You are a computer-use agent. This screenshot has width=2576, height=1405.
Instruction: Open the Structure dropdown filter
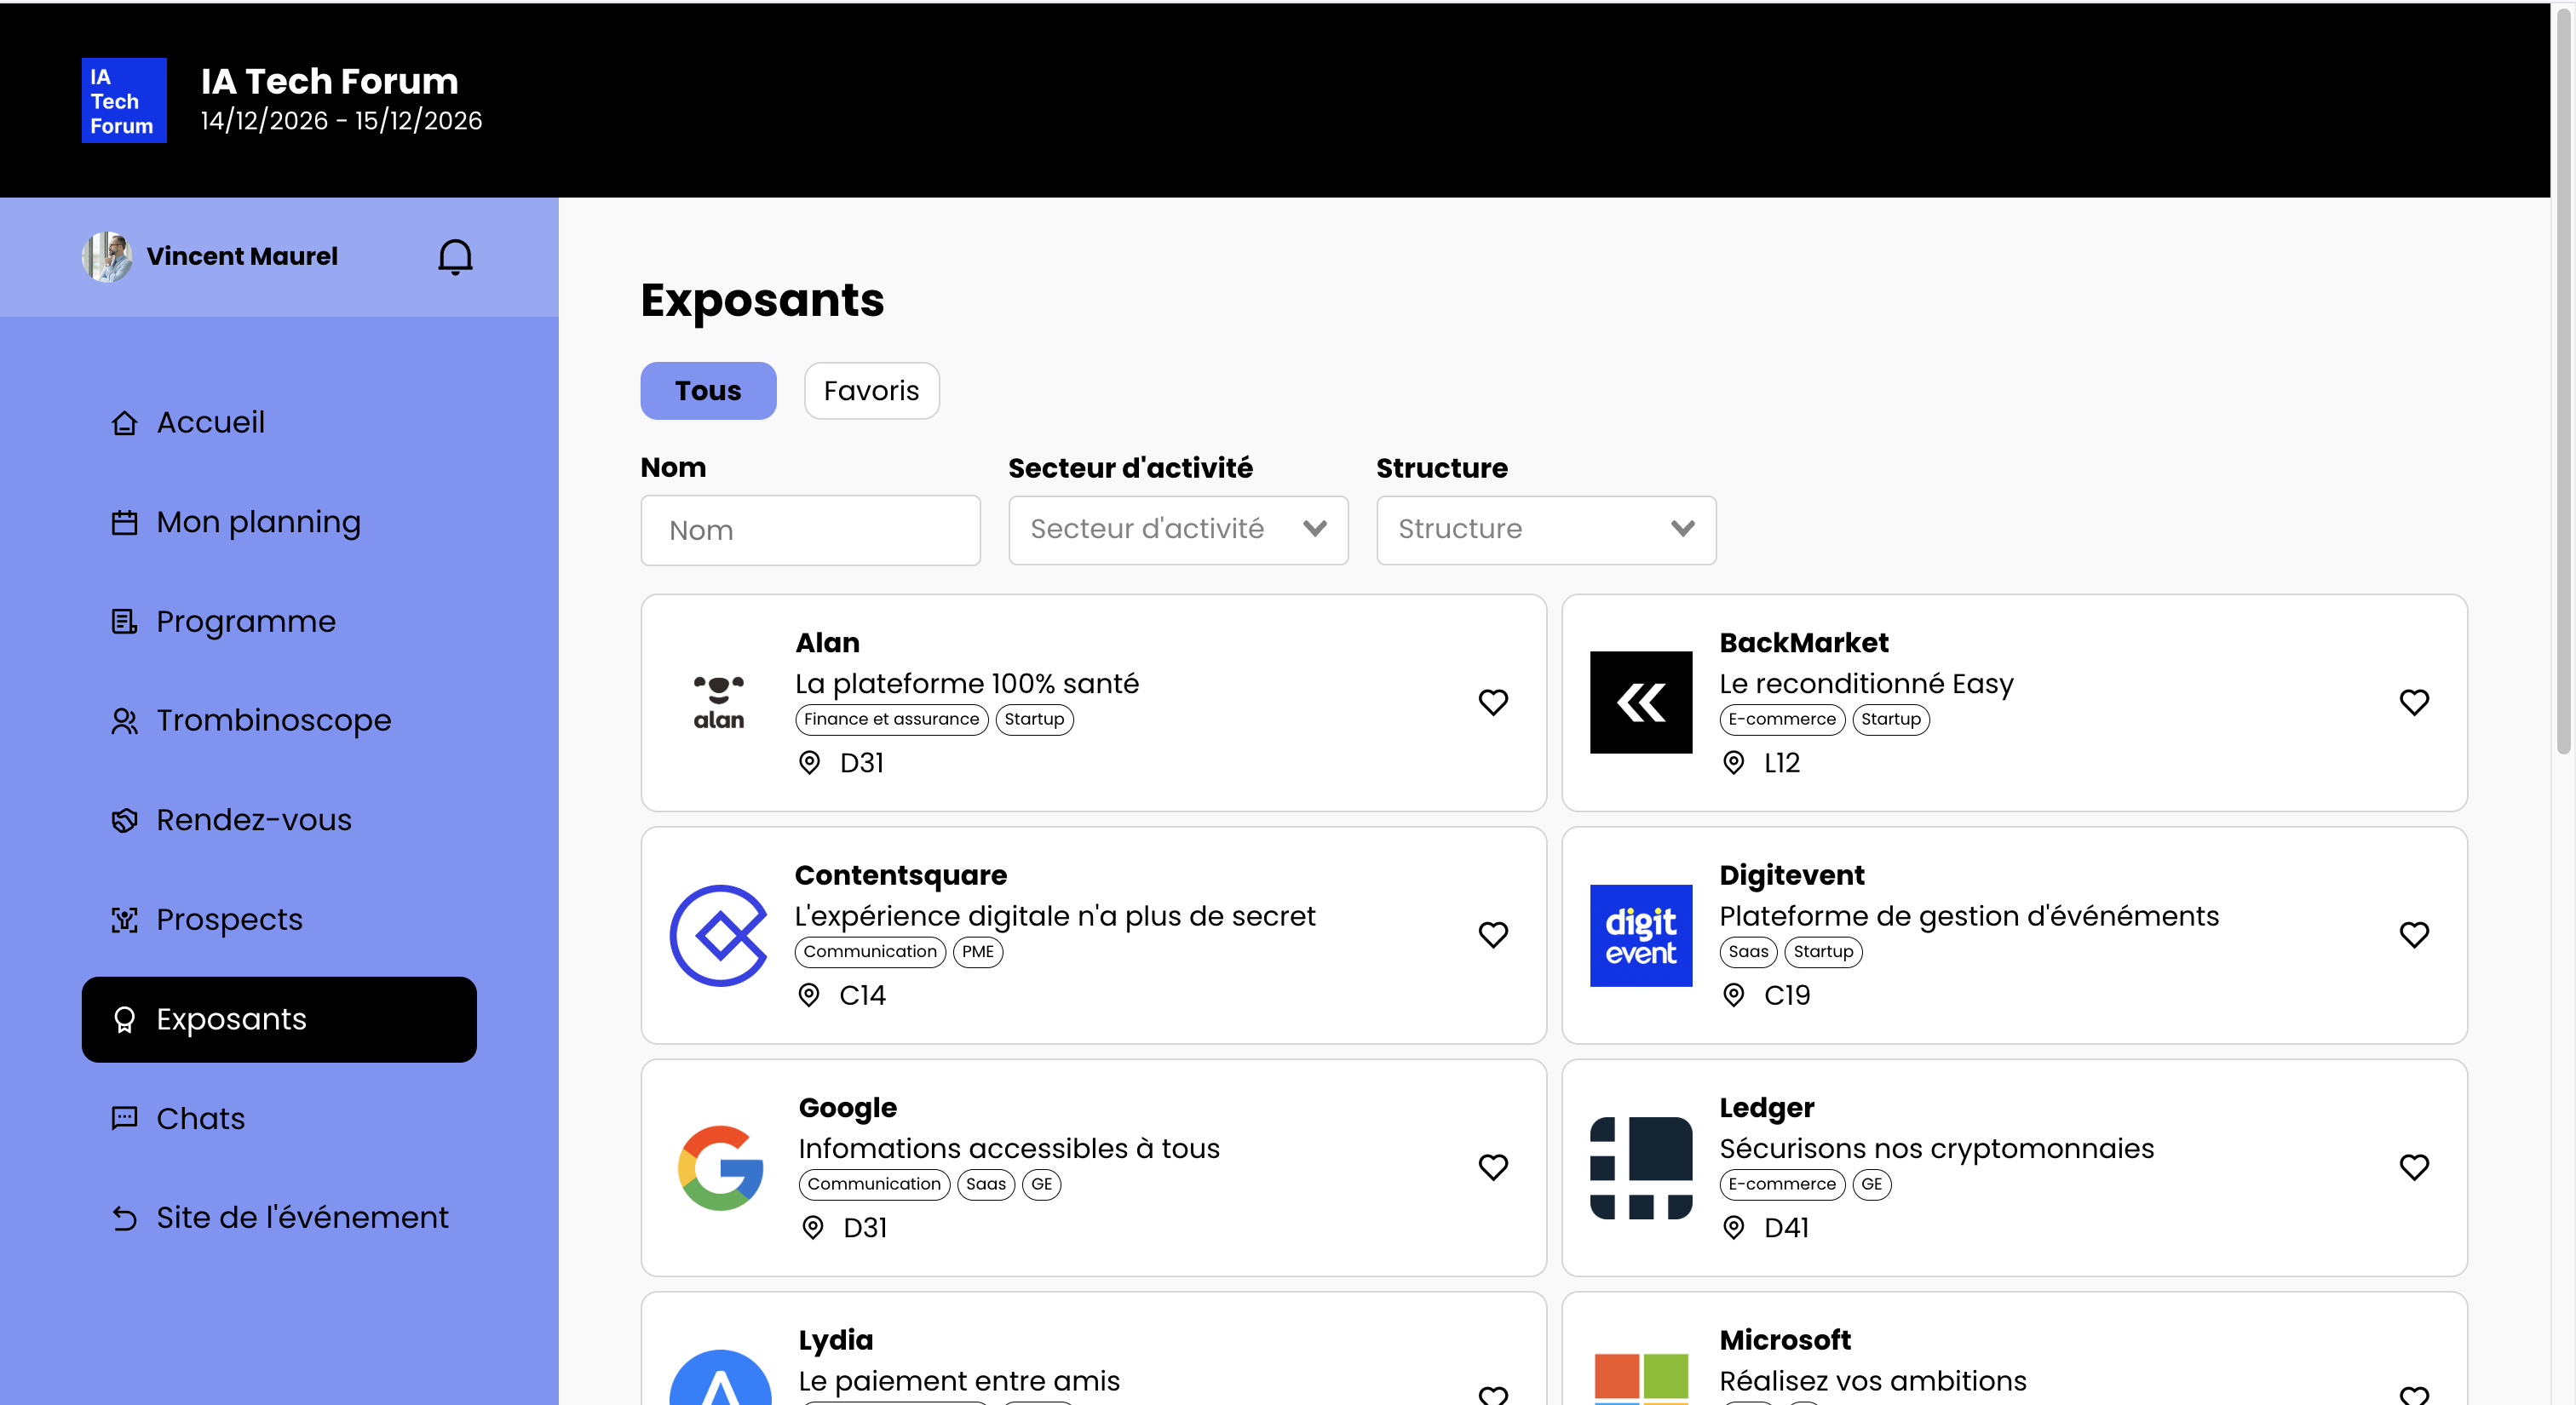pos(1545,530)
